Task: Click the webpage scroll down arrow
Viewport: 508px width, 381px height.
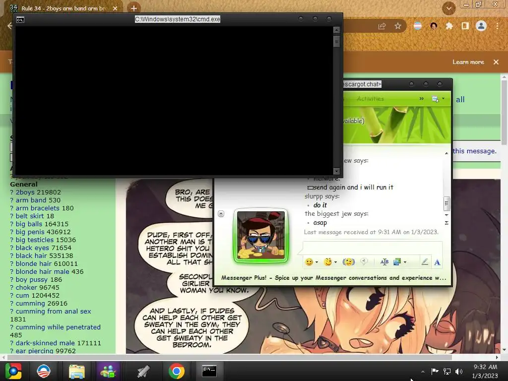Action: pos(504,350)
